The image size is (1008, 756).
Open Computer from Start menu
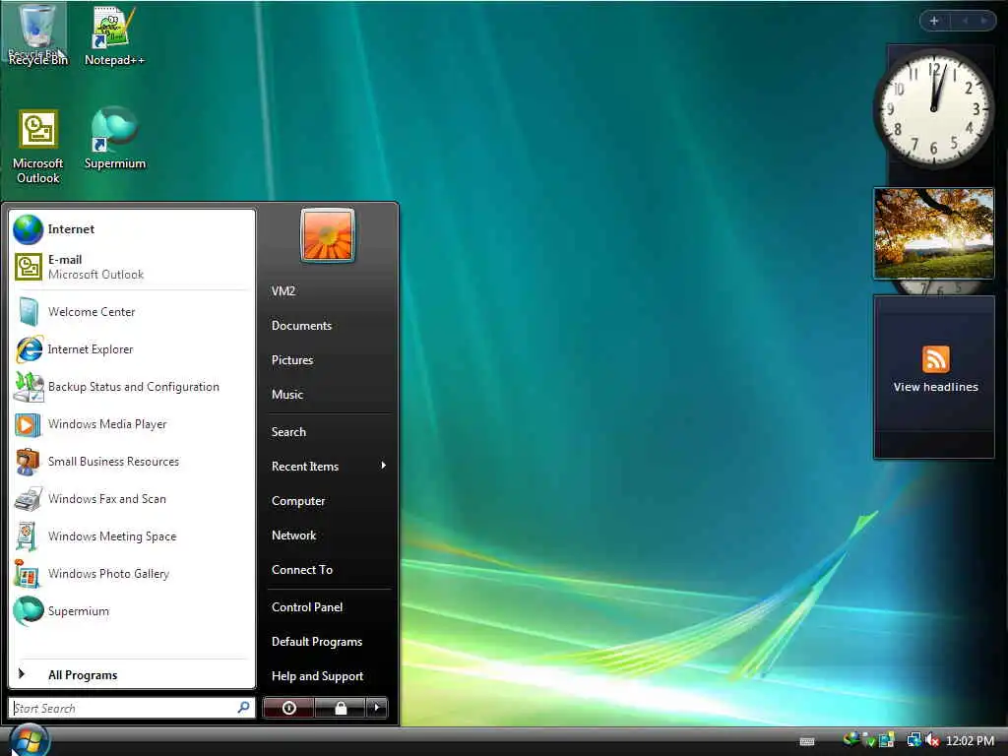click(298, 501)
